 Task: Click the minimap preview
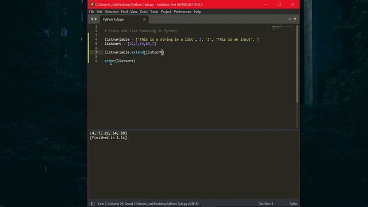tap(282, 28)
